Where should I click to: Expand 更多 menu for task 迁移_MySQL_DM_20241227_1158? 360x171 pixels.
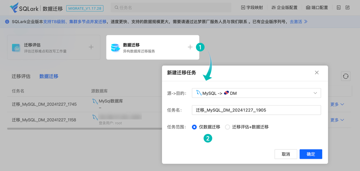(337, 120)
